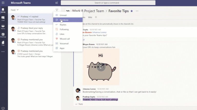Image resolution: width=197 pixels, height=110 pixels.
Task: Select Mentions filter option
Action: 64,20
